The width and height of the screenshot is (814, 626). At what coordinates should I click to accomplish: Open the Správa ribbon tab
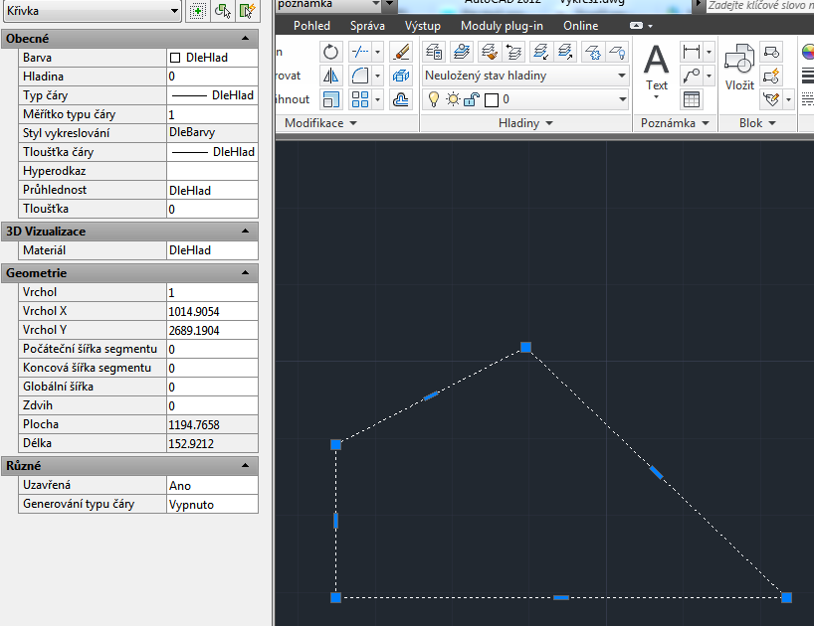tap(367, 26)
